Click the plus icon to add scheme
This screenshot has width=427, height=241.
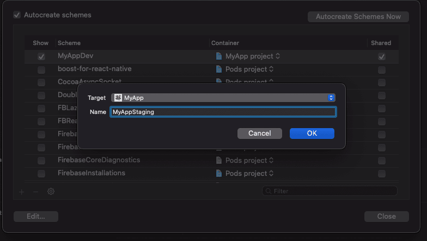click(22, 192)
